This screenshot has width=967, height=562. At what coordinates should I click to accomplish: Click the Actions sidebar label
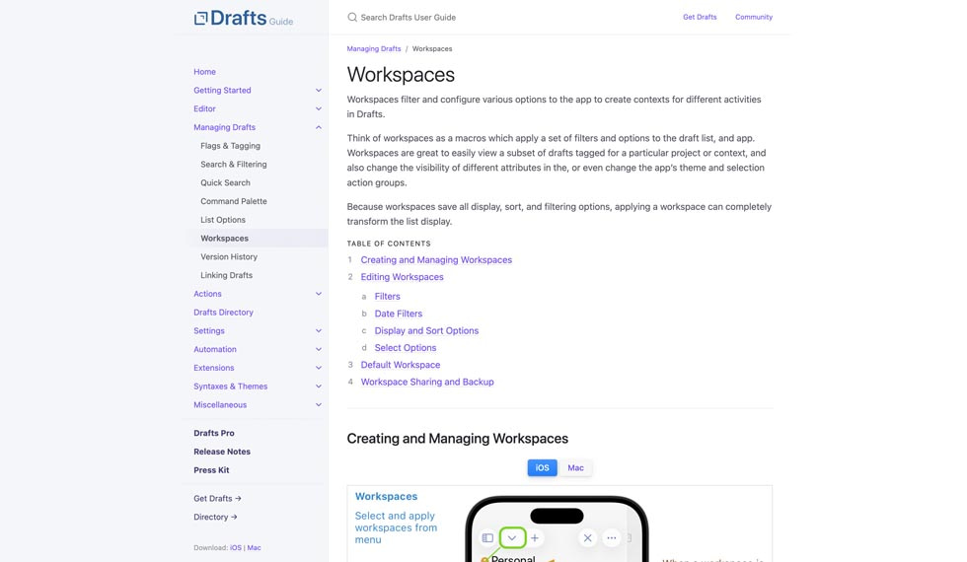(x=207, y=294)
